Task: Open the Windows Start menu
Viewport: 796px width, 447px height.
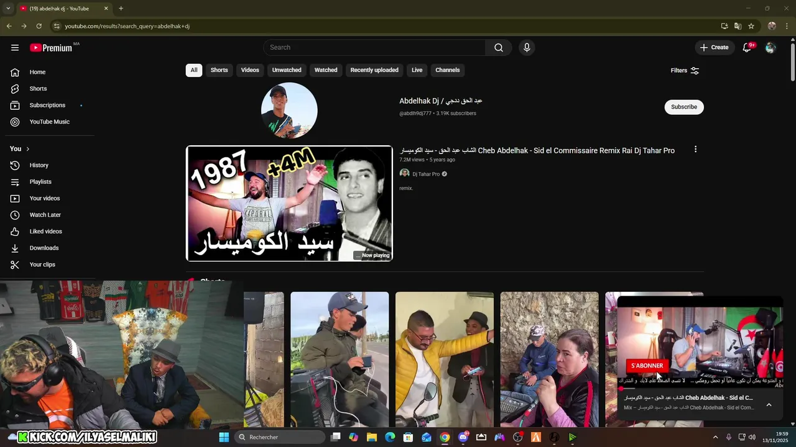Action: point(224,437)
